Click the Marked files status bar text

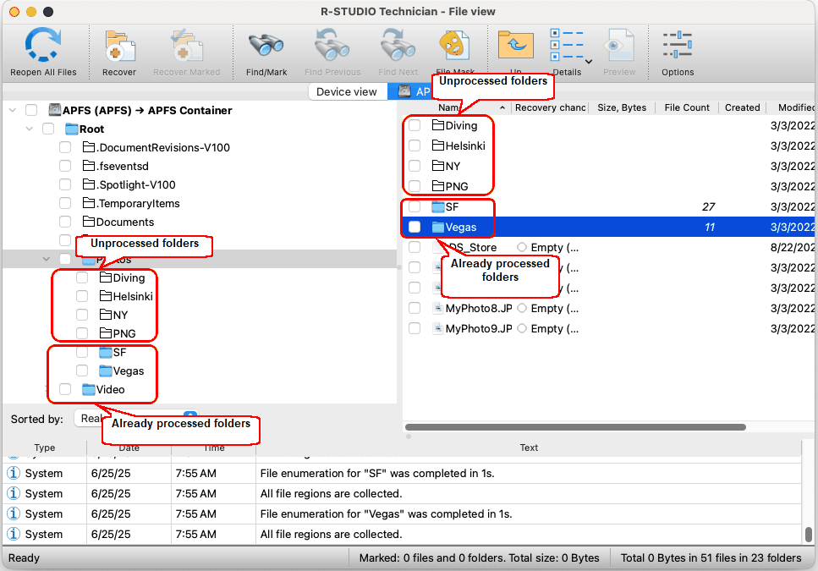[479, 558]
